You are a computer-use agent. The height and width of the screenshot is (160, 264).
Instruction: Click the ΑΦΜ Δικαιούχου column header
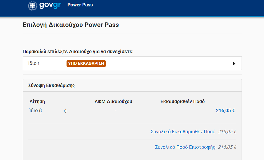click(113, 102)
